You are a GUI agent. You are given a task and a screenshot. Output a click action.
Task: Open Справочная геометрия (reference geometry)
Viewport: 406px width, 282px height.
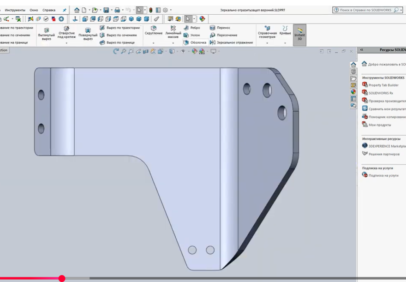point(267,32)
